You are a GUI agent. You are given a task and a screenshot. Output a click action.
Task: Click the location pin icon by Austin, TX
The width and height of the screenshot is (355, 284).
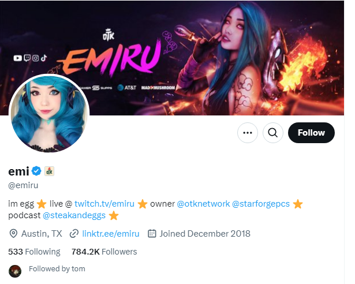[13, 234]
